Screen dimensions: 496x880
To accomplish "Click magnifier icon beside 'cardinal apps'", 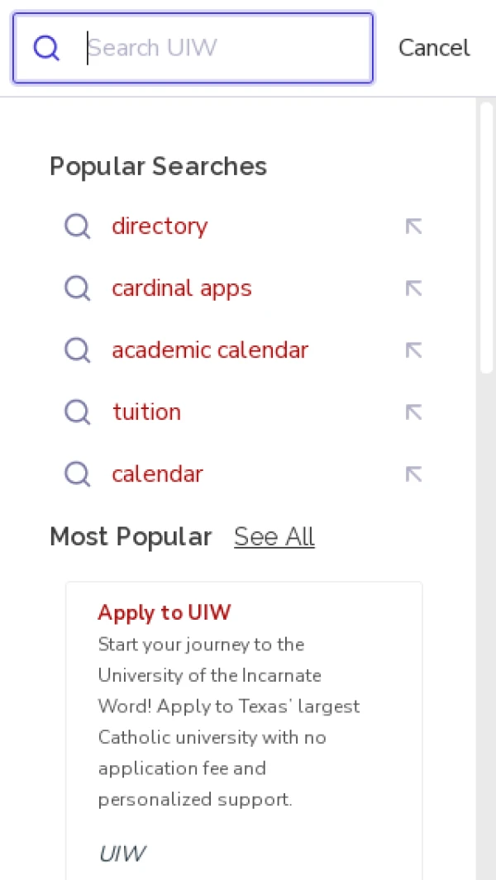I will (x=78, y=288).
